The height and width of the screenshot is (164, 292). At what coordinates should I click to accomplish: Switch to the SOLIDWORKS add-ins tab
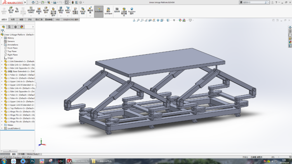click(71, 20)
